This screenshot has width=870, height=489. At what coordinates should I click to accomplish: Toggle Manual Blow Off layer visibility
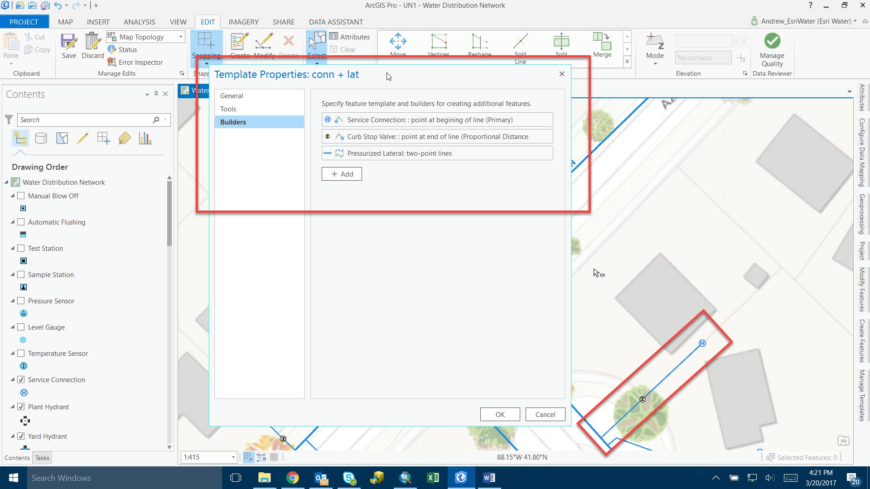(x=21, y=196)
